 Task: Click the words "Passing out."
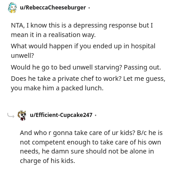143,67
